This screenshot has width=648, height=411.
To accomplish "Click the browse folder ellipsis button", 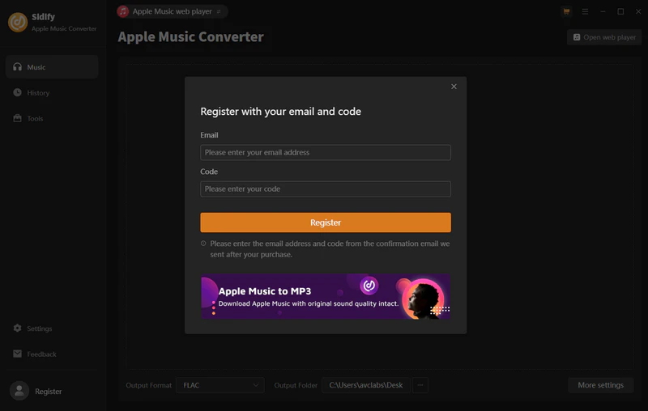I will click(x=420, y=385).
